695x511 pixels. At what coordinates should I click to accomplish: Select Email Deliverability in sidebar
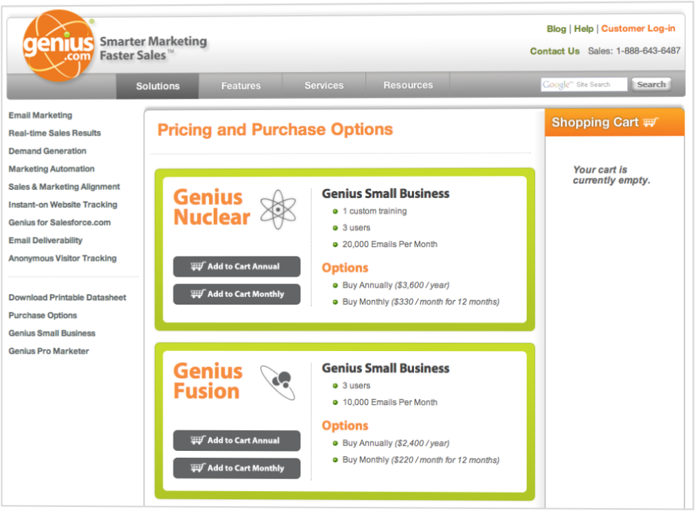point(46,240)
